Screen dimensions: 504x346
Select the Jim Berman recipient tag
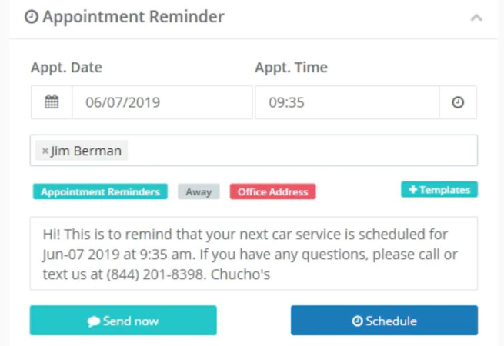[x=86, y=151]
